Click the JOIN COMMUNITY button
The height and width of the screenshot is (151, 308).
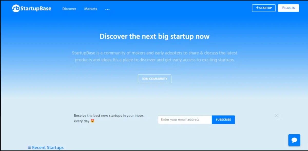tap(155, 79)
